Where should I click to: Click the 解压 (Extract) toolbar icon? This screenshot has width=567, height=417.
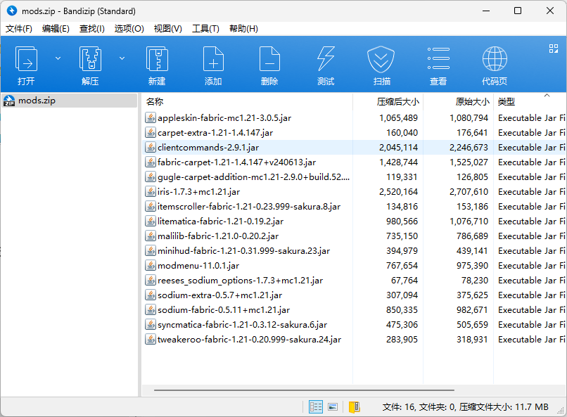tap(90, 58)
